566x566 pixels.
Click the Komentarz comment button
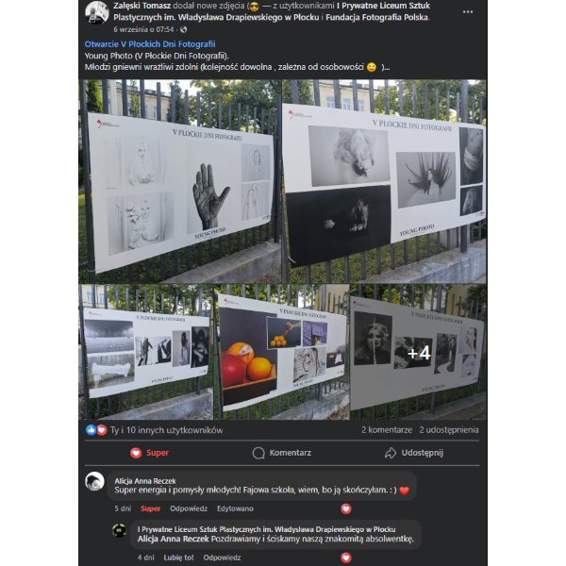pyautogui.click(x=282, y=453)
